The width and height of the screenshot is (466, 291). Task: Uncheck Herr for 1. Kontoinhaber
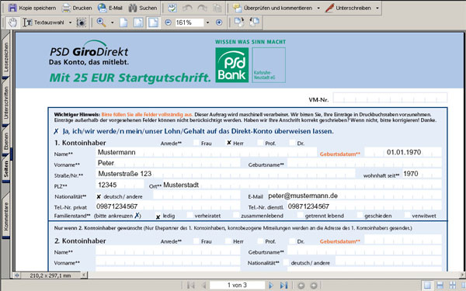coord(228,143)
